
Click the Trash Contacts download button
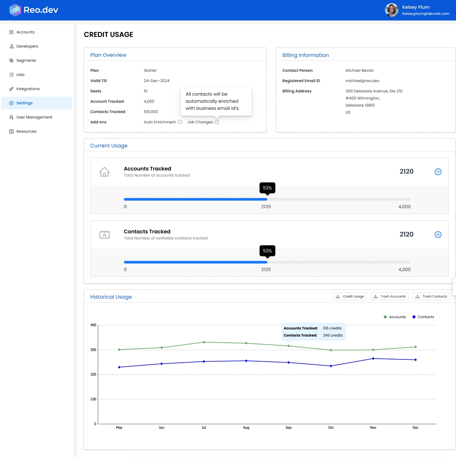[x=431, y=296]
